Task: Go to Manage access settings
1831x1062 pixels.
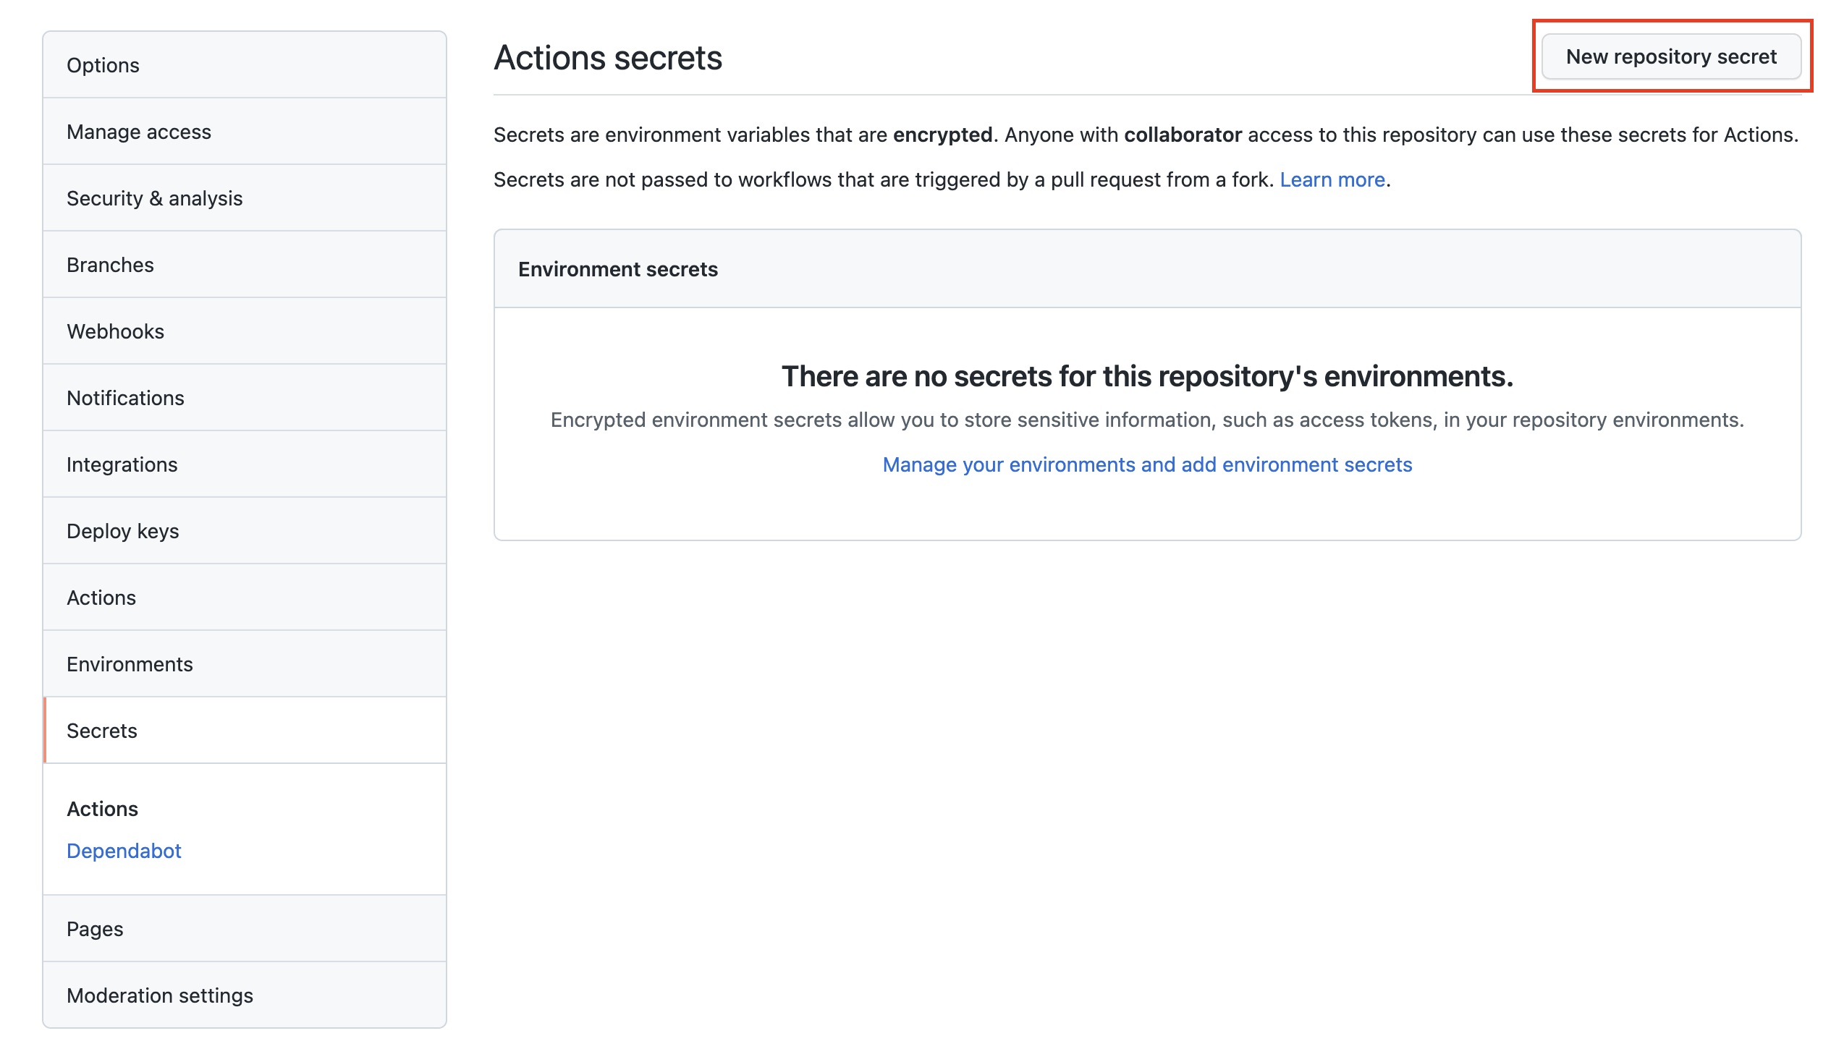Action: pyautogui.click(x=139, y=132)
